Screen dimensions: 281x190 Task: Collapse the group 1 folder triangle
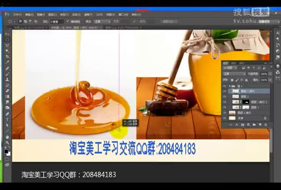tap(230, 86)
